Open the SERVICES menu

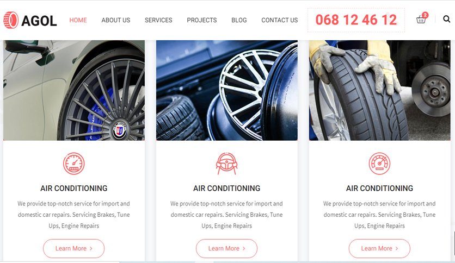point(158,20)
